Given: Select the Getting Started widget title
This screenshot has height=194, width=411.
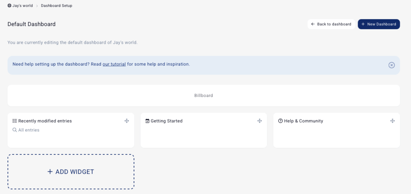Looking at the screenshot, I should (167, 121).
